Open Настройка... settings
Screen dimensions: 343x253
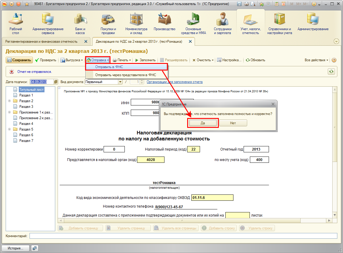click(x=229, y=60)
